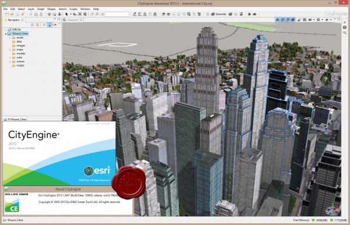350x225 pixels.
Task: Toggle third viewport visibility filter (shapes)
Action: click(x=288, y=20)
